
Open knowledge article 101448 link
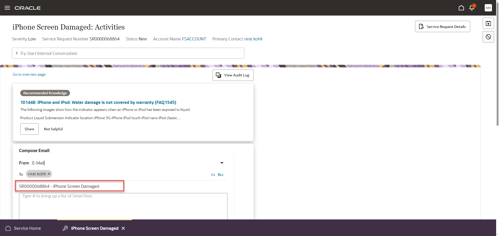98,102
